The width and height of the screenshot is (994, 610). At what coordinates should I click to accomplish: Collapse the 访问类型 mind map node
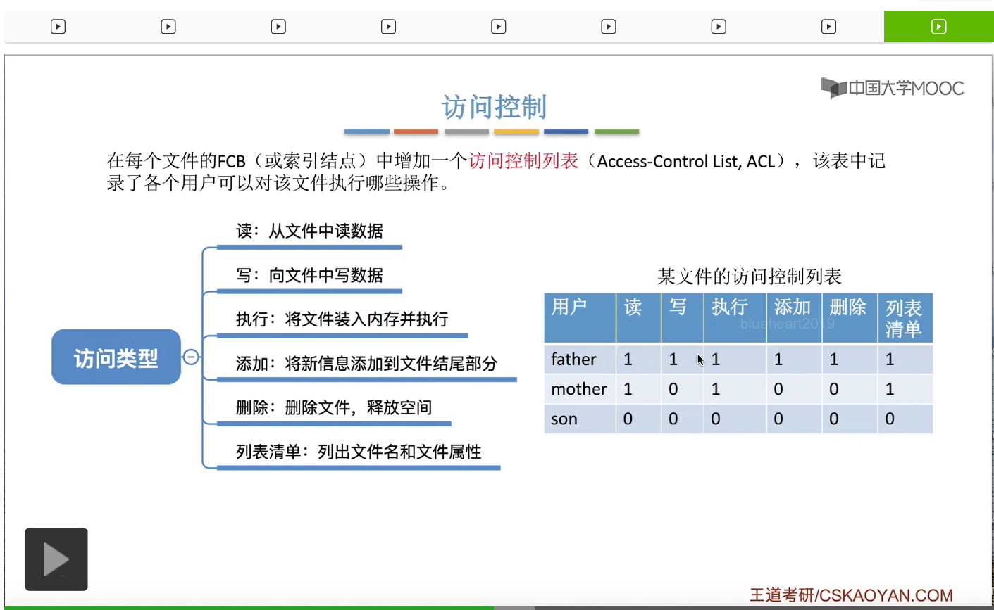(190, 357)
